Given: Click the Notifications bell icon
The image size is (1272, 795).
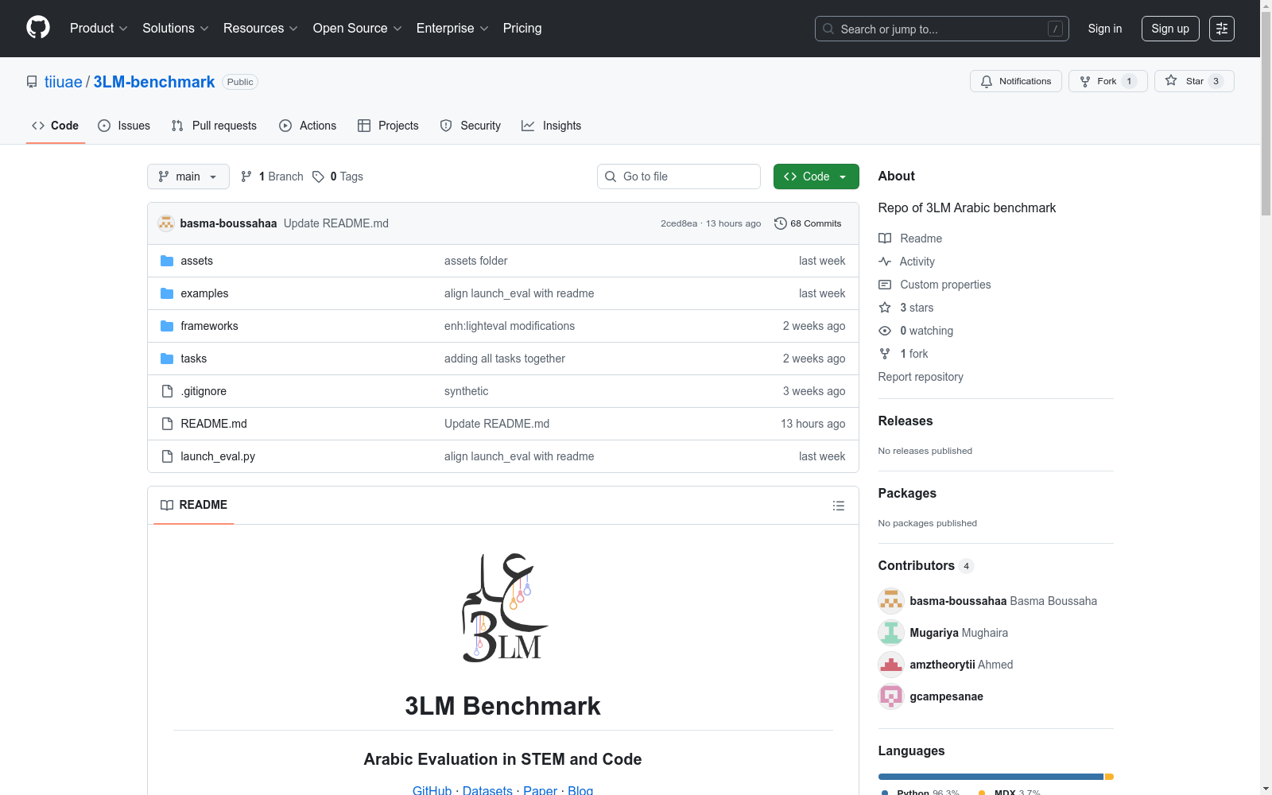Looking at the screenshot, I should [x=987, y=81].
